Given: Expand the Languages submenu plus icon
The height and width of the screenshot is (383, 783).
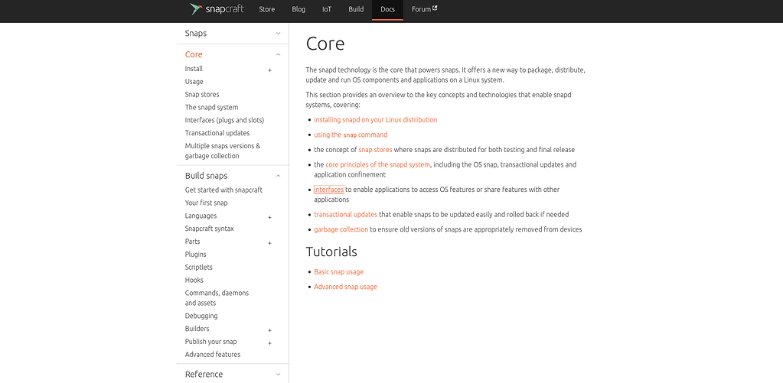Looking at the screenshot, I should (x=269, y=217).
